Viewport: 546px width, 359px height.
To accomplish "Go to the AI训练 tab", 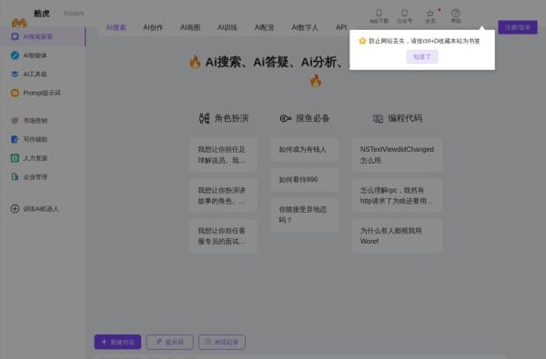I will (227, 27).
